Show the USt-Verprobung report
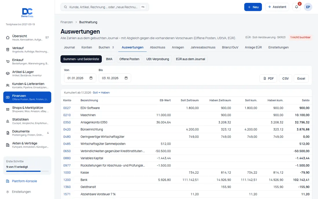 (x=158, y=59)
